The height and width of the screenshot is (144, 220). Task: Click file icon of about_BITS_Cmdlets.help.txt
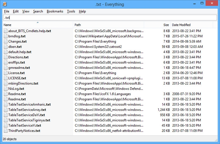pos(6,31)
